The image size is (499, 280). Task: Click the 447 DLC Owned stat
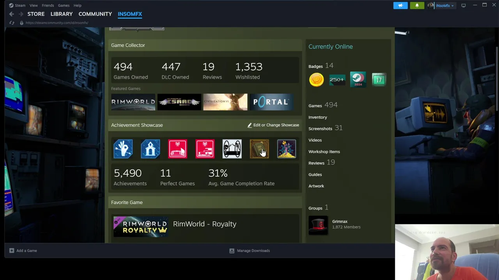coord(175,71)
